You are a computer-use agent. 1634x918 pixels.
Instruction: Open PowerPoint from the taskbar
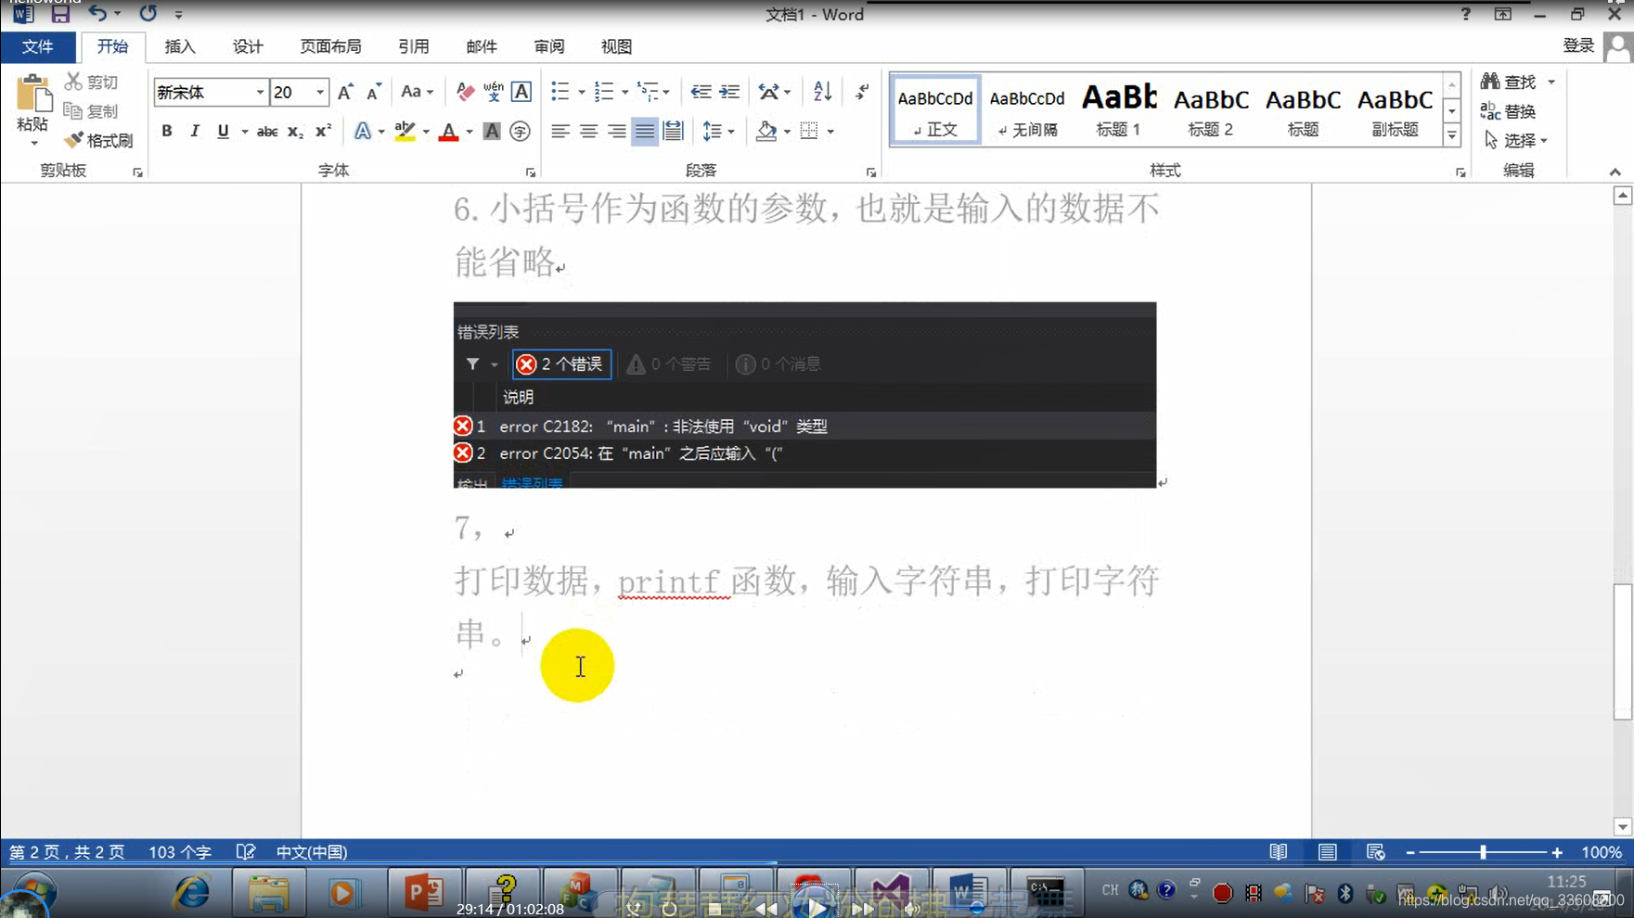tap(424, 891)
